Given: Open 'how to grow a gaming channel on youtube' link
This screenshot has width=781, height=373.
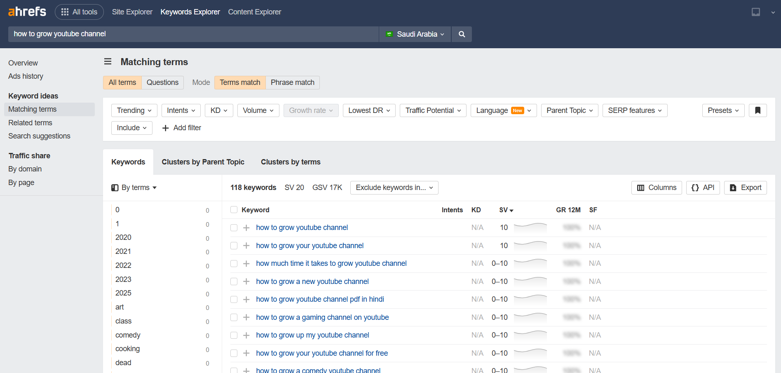Looking at the screenshot, I should click(x=322, y=317).
